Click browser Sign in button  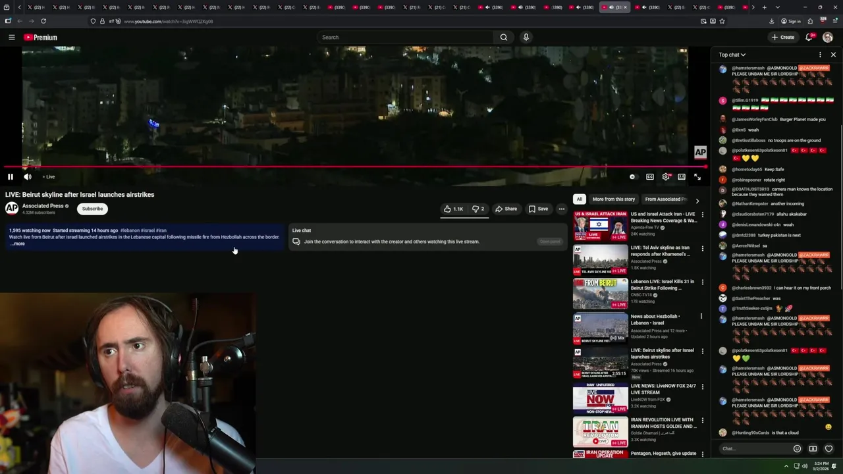click(x=791, y=21)
